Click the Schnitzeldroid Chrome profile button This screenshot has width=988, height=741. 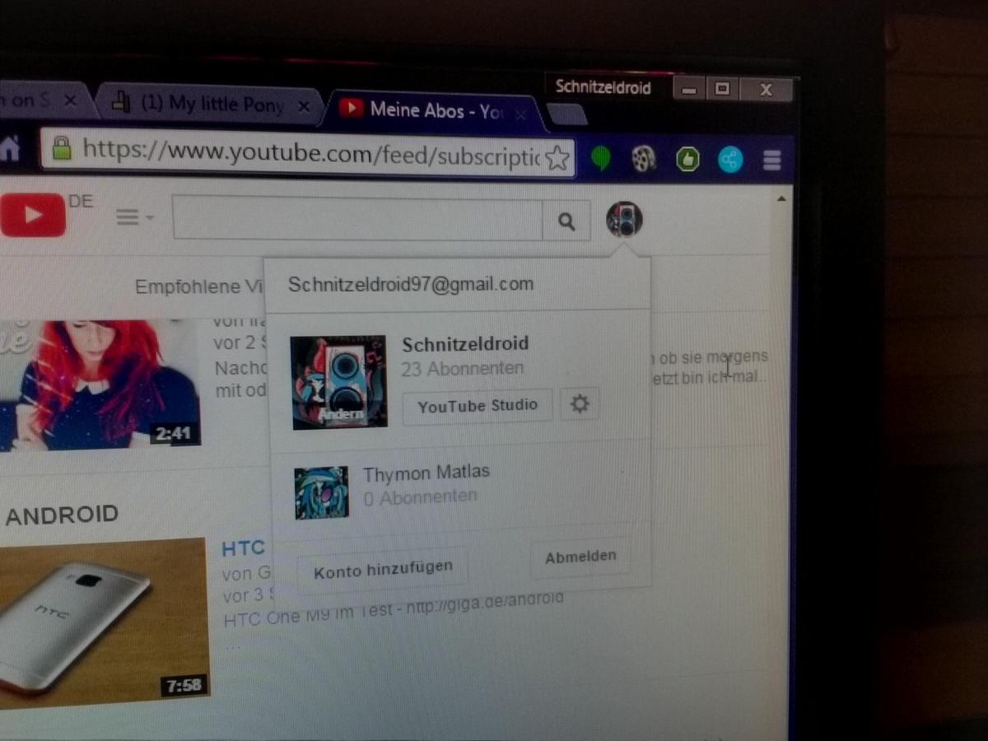604,87
